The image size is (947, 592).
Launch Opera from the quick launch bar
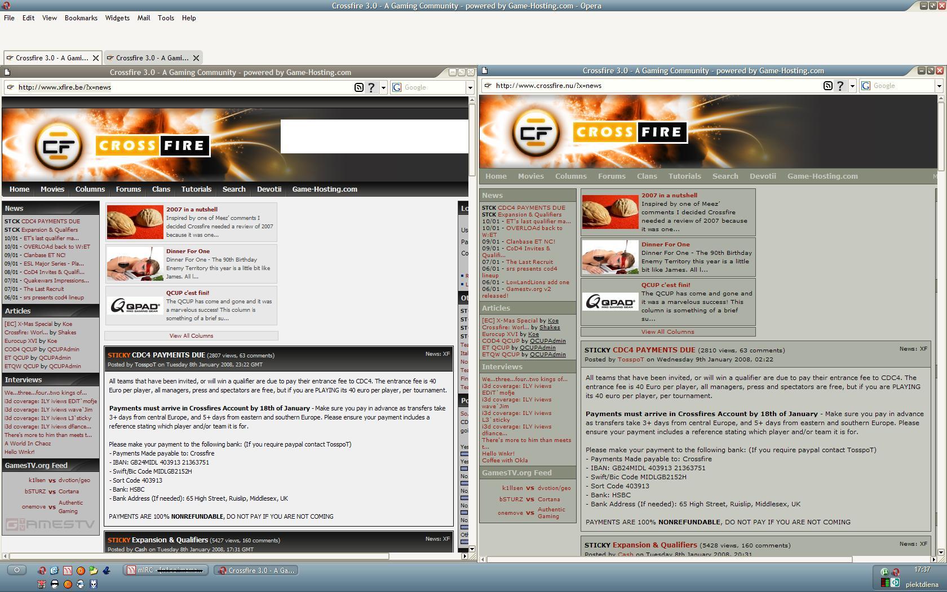pyautogui.click(x=42, y=571)
